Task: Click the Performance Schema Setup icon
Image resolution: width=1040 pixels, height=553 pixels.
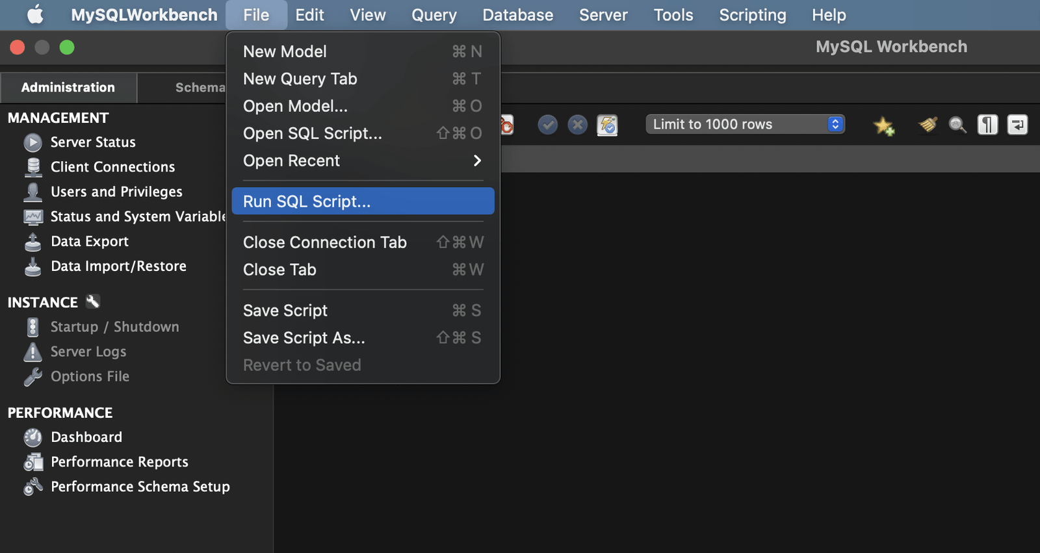Action: 32,487
